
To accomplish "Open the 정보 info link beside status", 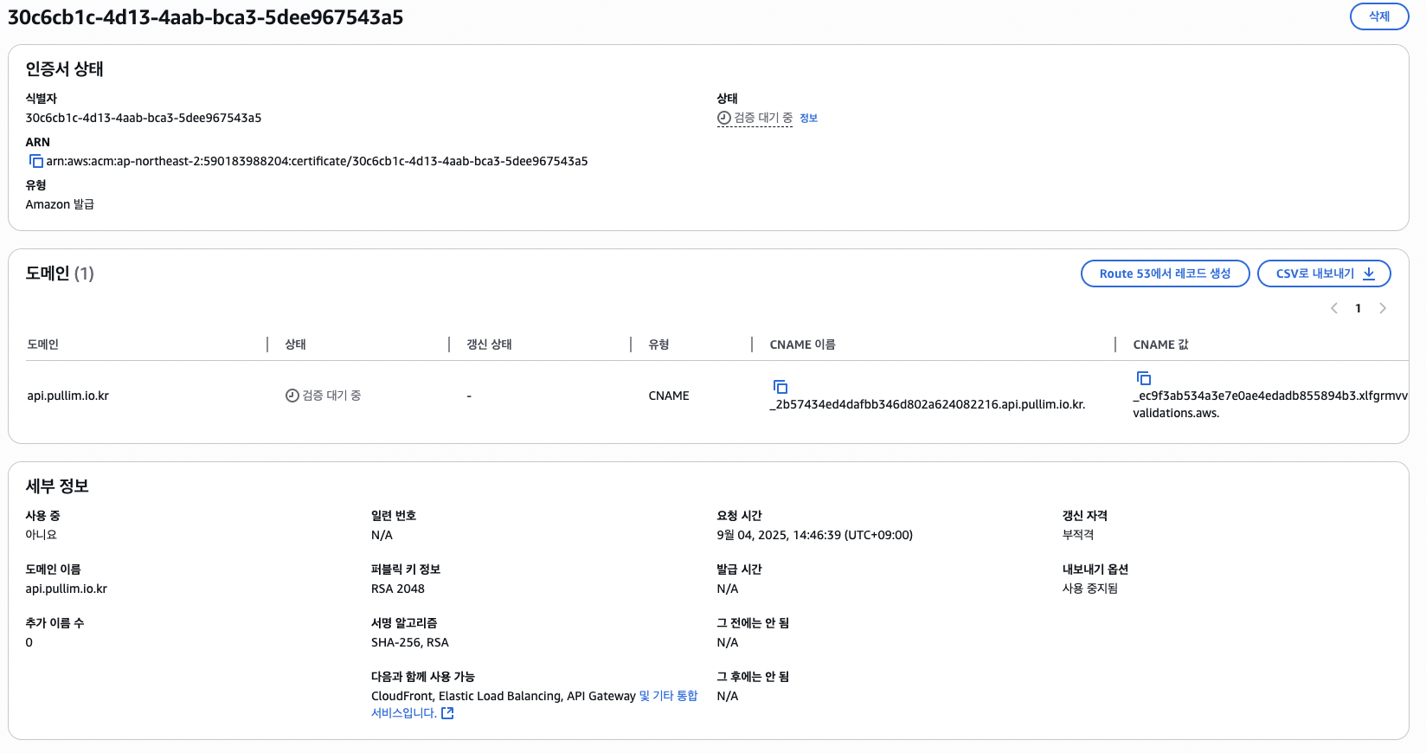I will [x=808, y=119].
